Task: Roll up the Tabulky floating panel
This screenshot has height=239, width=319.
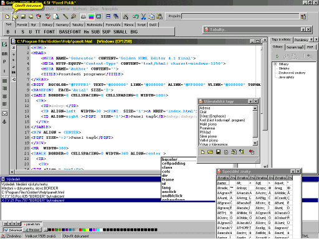Action: tap(303, 29)
